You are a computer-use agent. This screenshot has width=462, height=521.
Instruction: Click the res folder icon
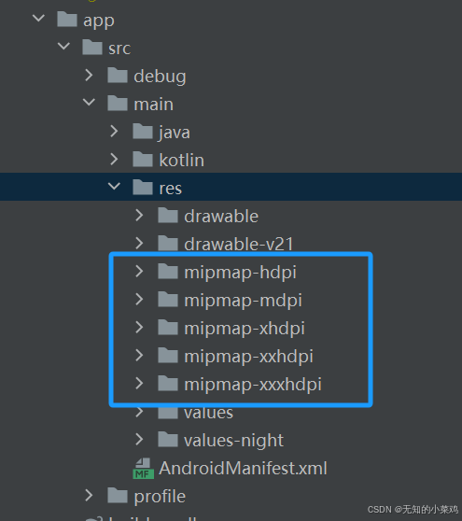tap(143, 187)
